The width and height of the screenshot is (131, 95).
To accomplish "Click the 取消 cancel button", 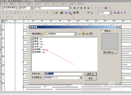I will 91,78.
